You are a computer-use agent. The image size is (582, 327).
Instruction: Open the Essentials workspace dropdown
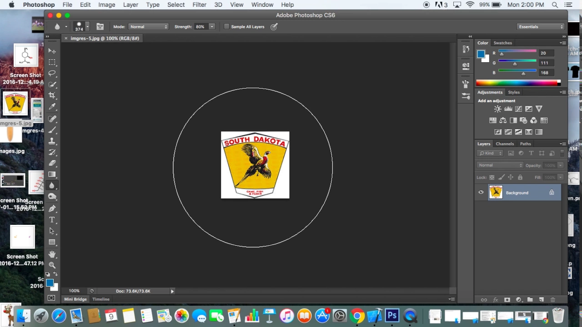tap(542, 27)
